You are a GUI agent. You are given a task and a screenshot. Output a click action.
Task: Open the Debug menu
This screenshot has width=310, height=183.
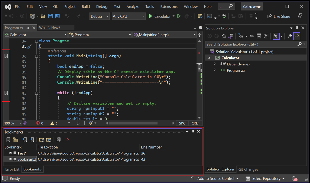(102, 6)
